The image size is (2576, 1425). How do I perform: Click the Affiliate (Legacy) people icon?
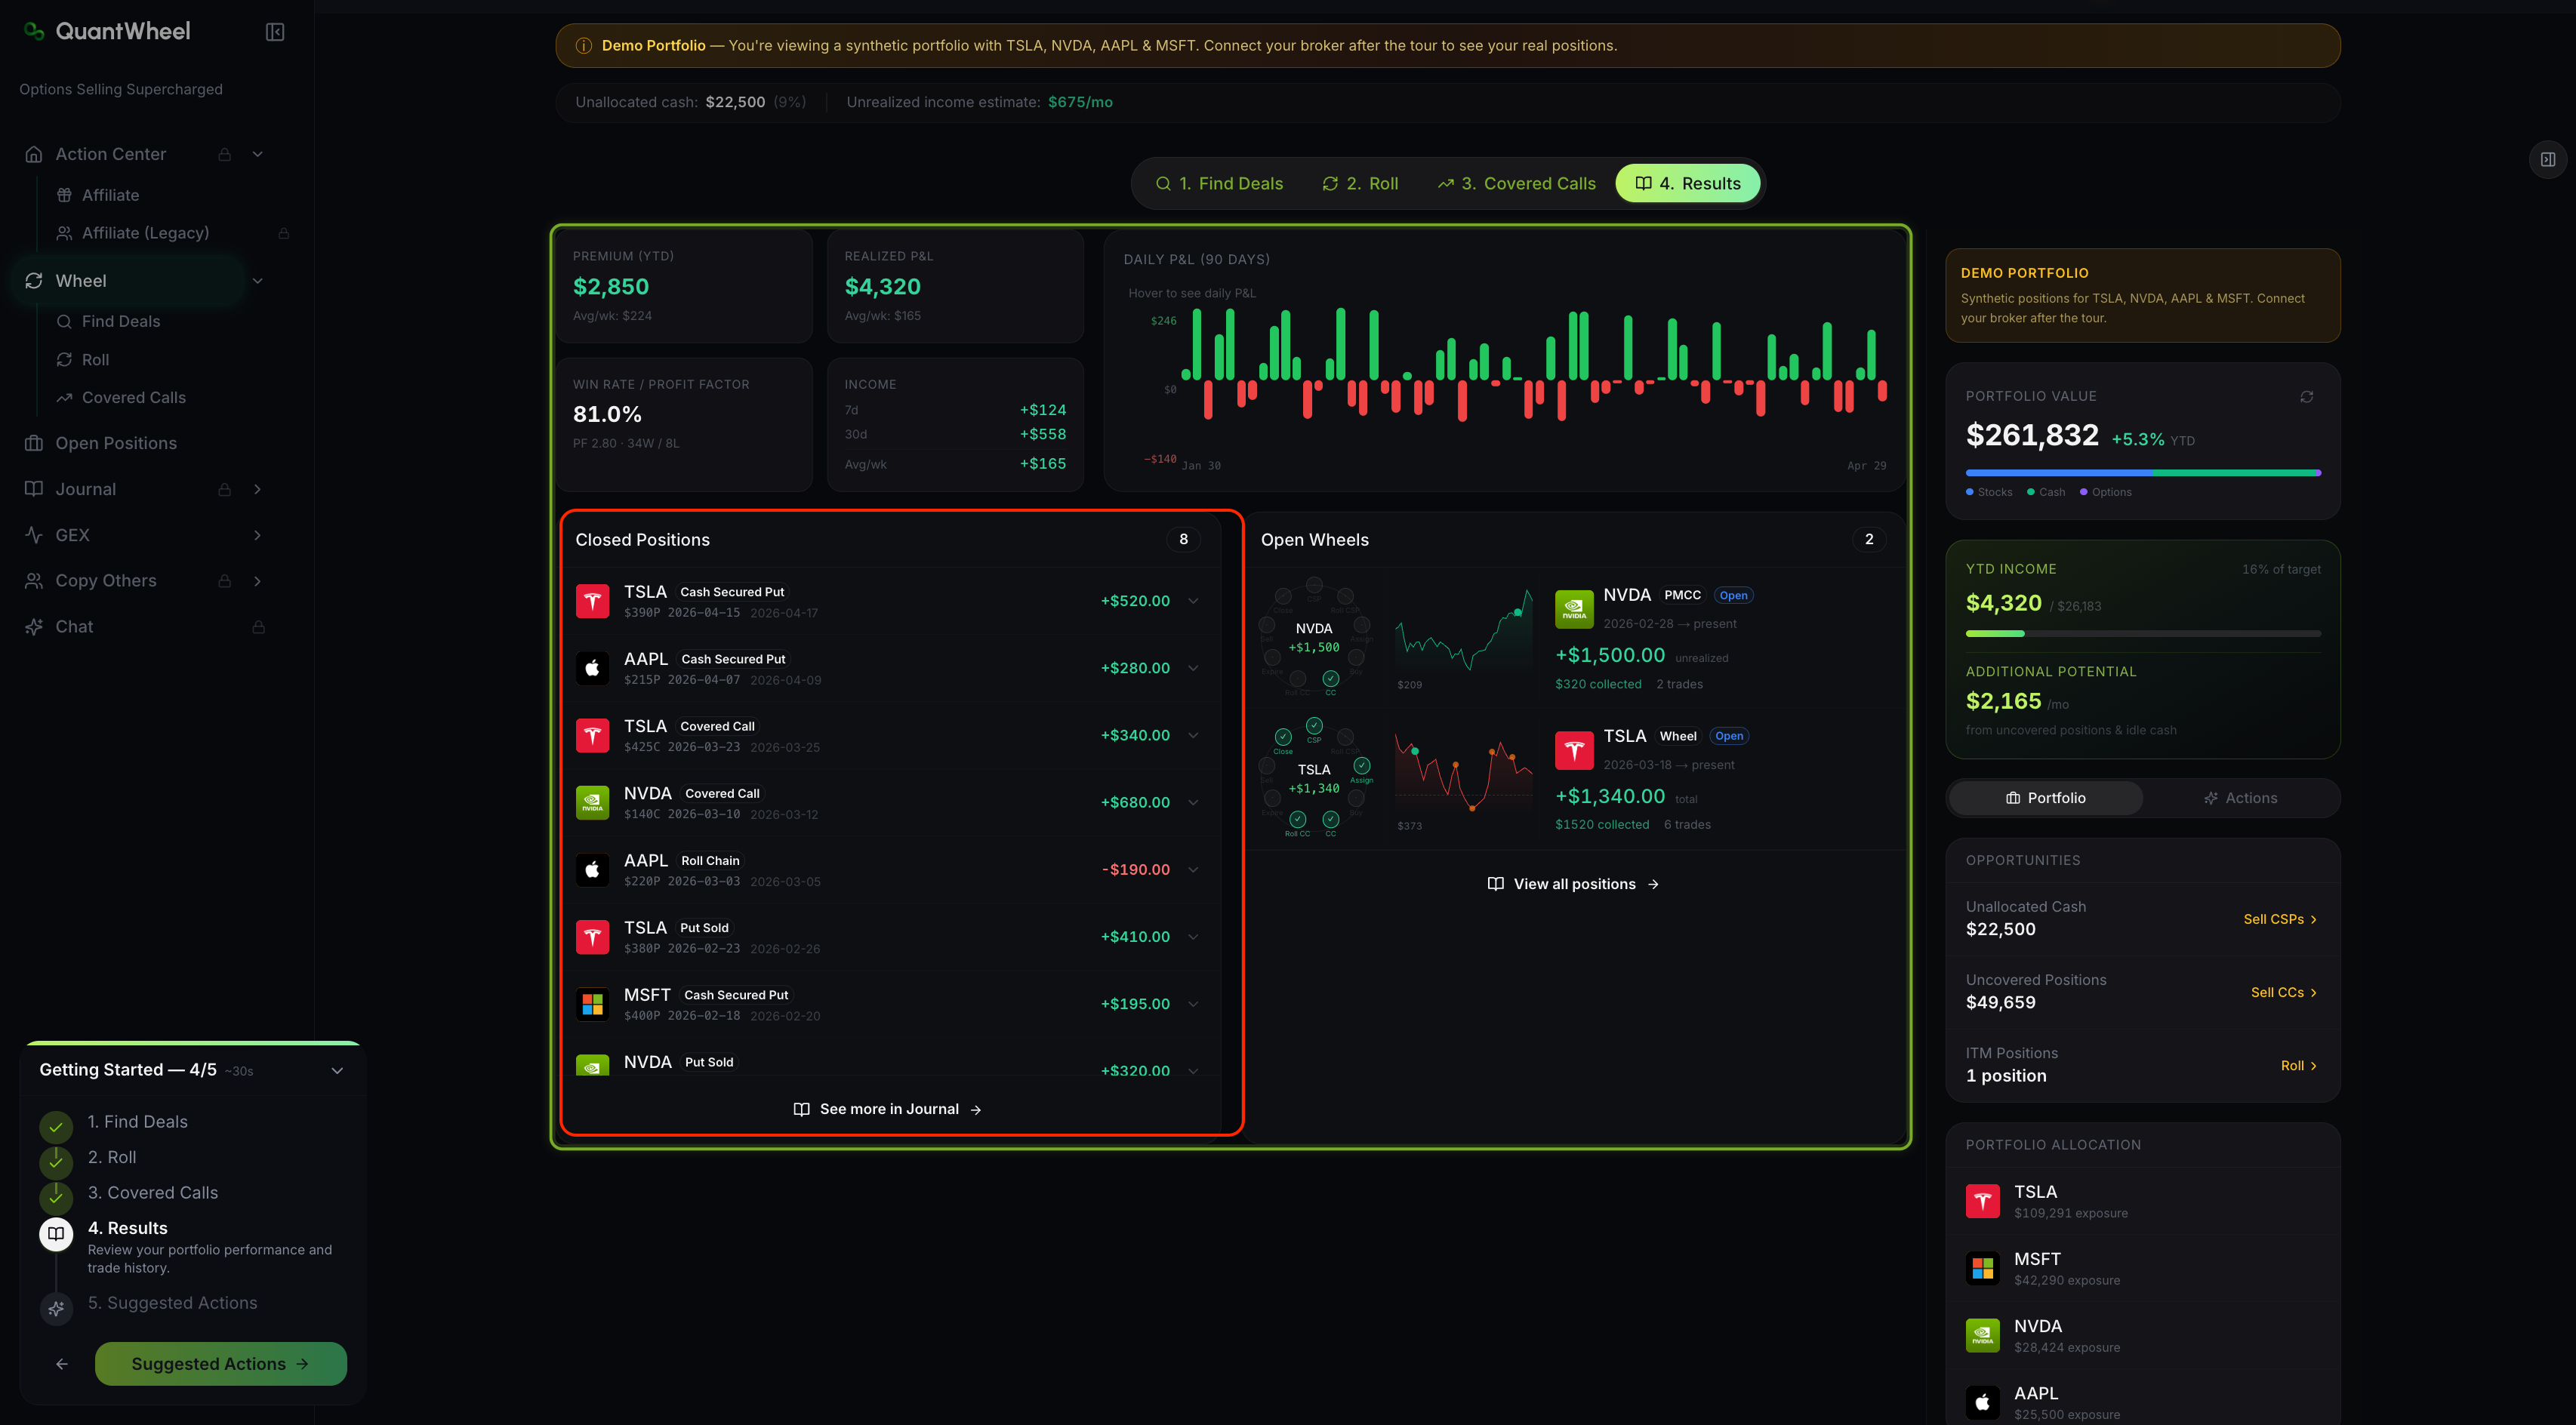tap(64, 233)
